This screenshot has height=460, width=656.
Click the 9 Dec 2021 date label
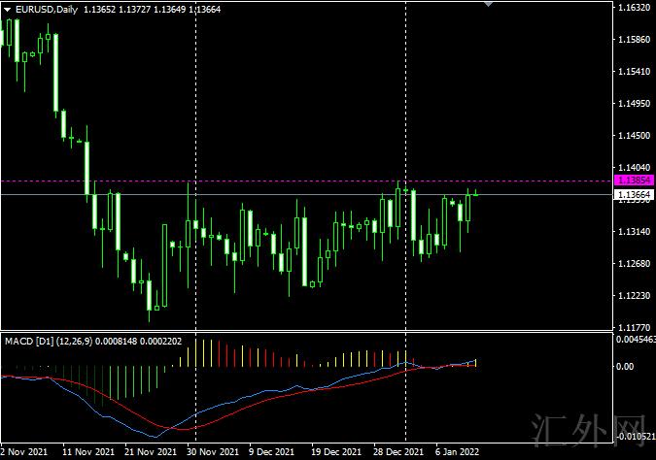pos(274,452)
